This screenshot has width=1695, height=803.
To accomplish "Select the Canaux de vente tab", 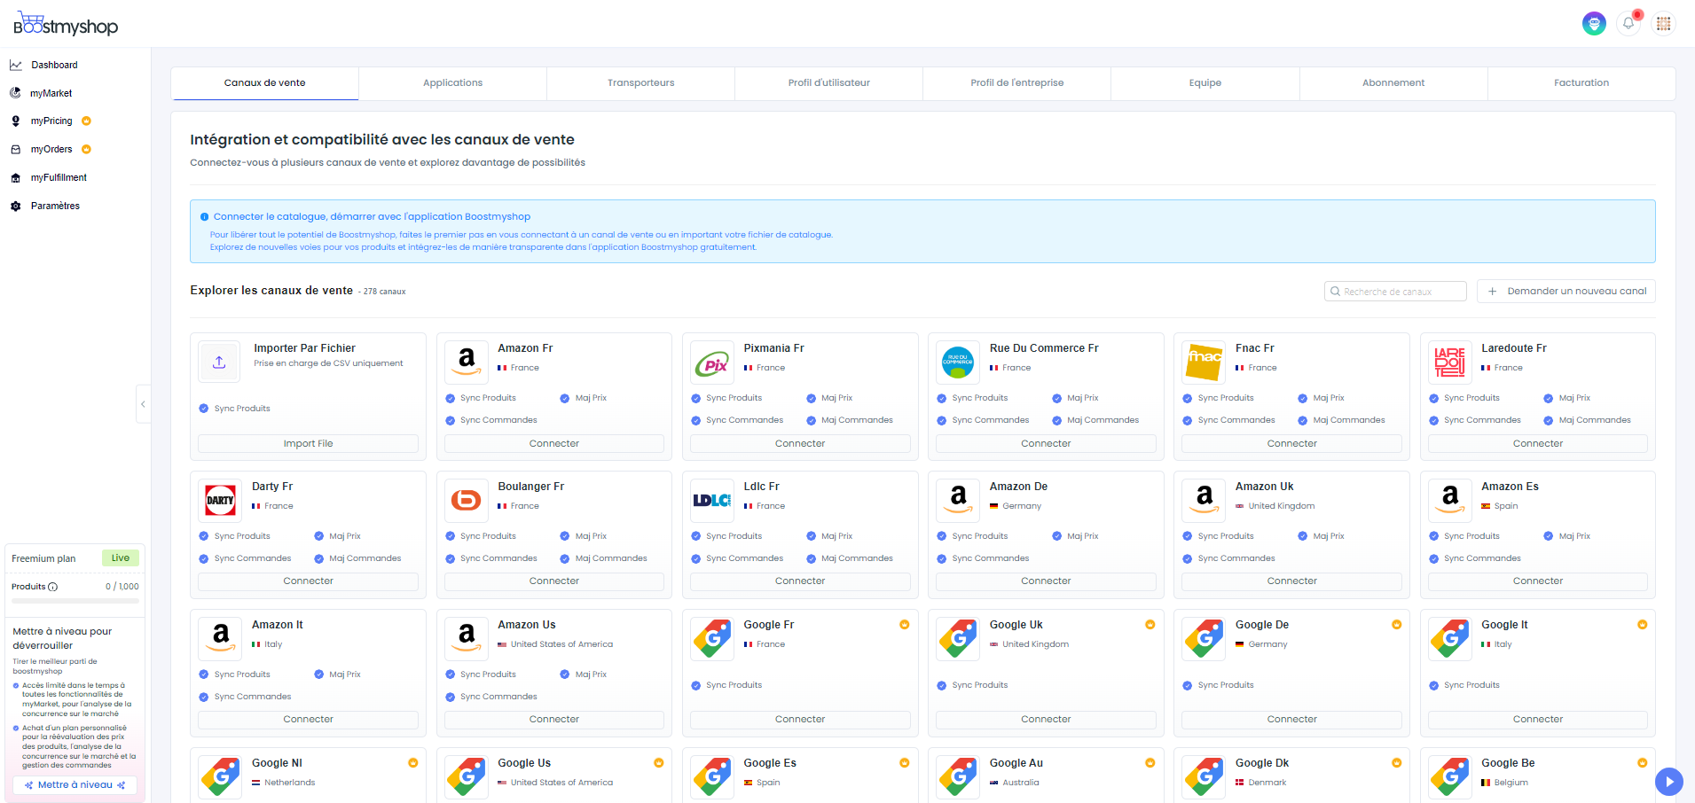I will [264, 83].
